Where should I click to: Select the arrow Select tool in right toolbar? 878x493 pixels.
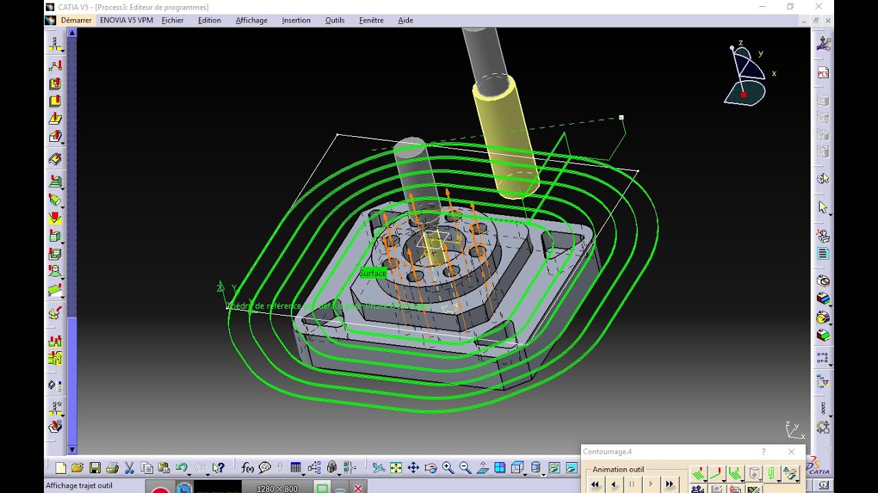click(x=823, y=207)
